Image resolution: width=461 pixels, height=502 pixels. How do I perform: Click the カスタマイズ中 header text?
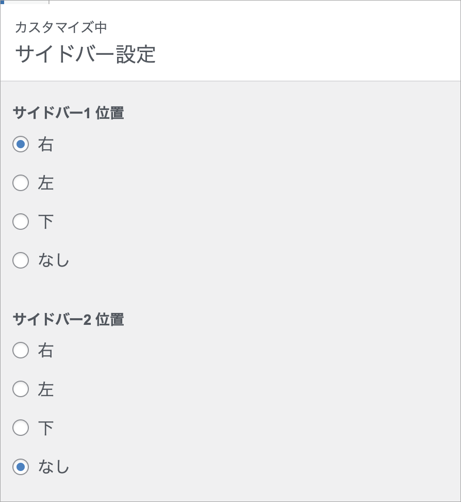(61, 27)
